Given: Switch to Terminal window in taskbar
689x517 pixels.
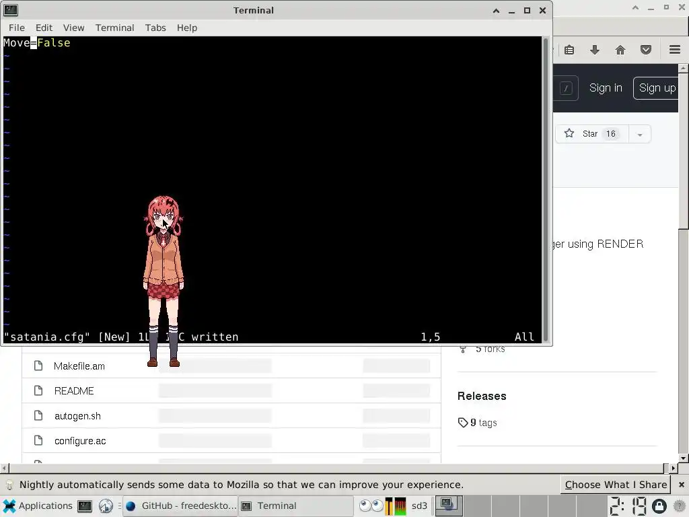Looking at the screenshot, I should click(296, 506).
